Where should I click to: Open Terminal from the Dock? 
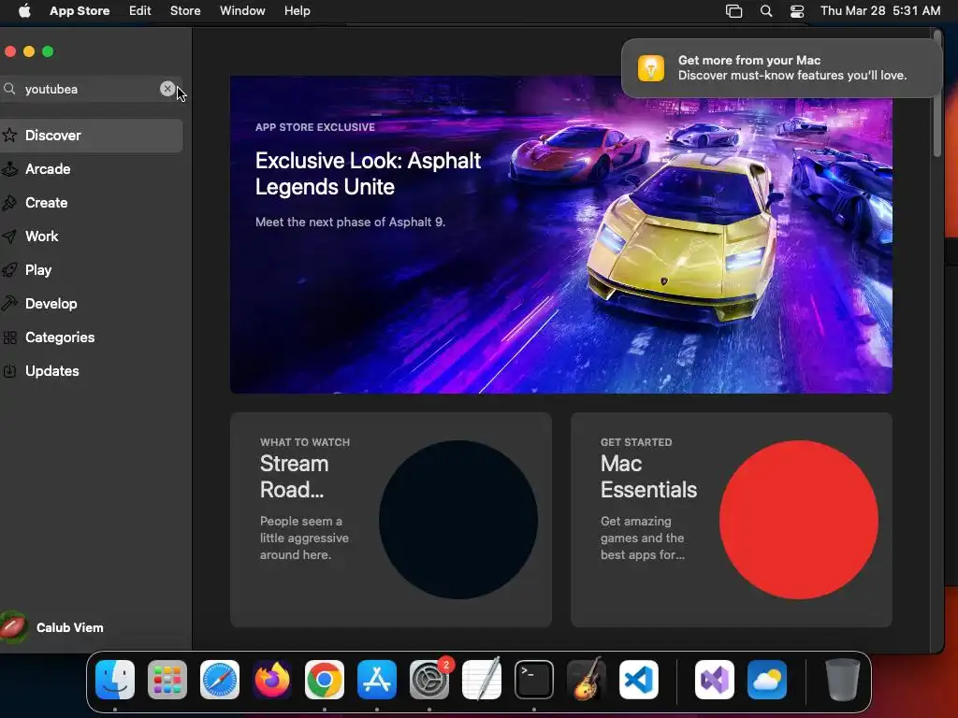click(534, 680)
